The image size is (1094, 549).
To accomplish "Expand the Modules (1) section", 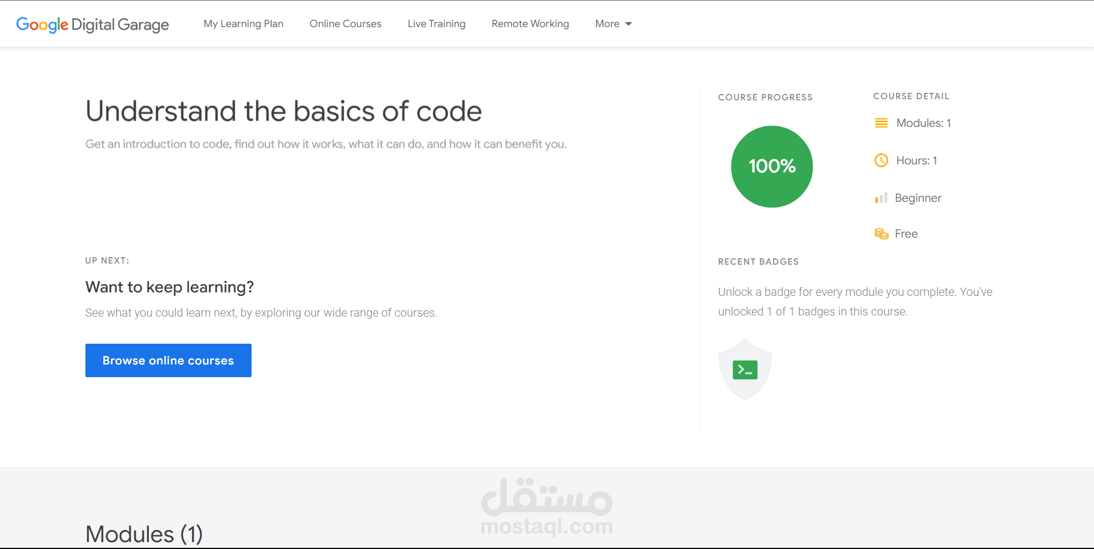I will pyautogui.click(x=144, y=533).
